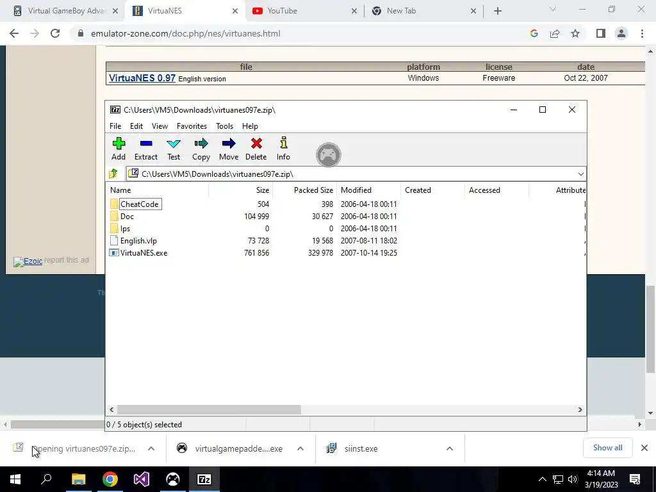Click the report this ad link

pyautogui.click(x=67, y=260)
